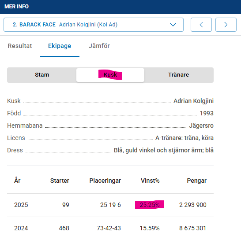Toggle segment to Kusk

(x=110, y=75)
